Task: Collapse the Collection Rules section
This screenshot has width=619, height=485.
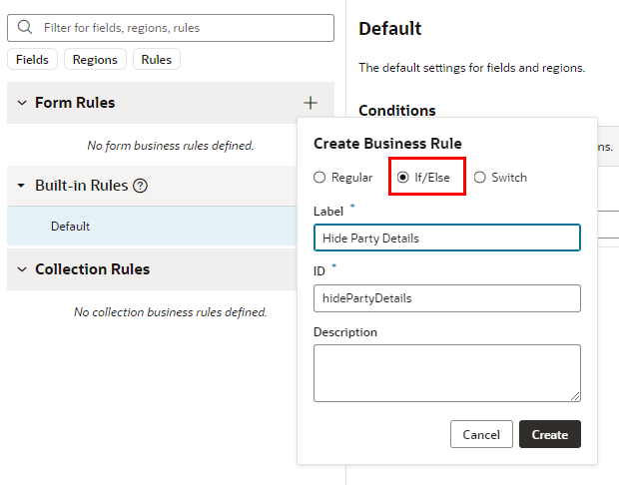Action: [21, 269]
